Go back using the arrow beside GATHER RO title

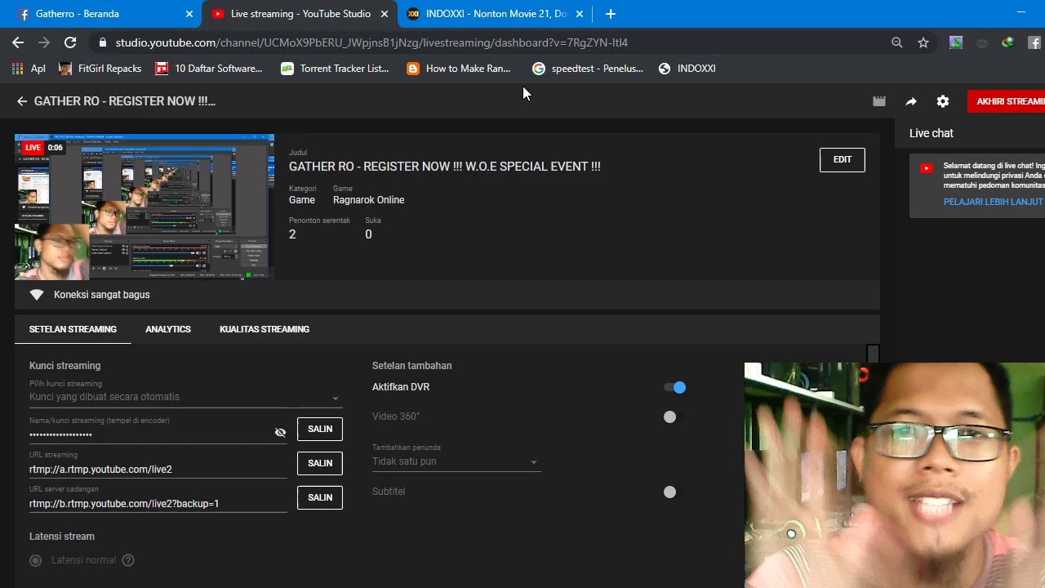(x=22, y=101)
